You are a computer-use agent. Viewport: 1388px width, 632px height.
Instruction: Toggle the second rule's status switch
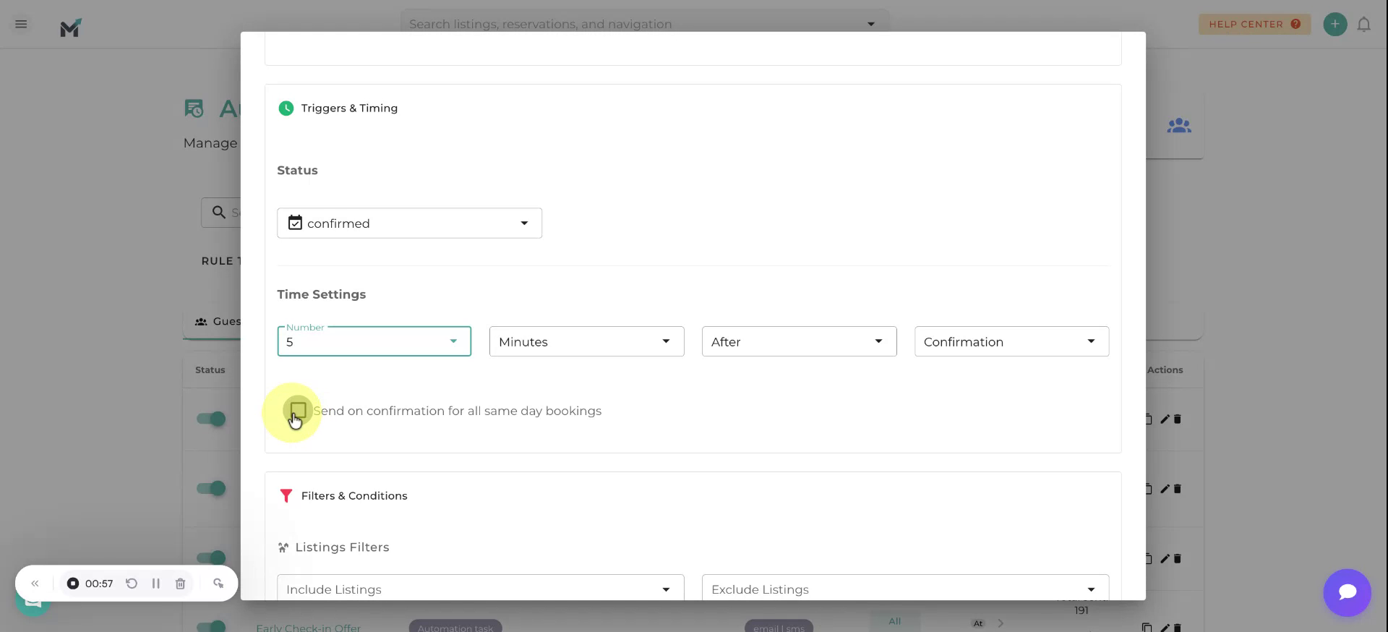coord(211,488)
